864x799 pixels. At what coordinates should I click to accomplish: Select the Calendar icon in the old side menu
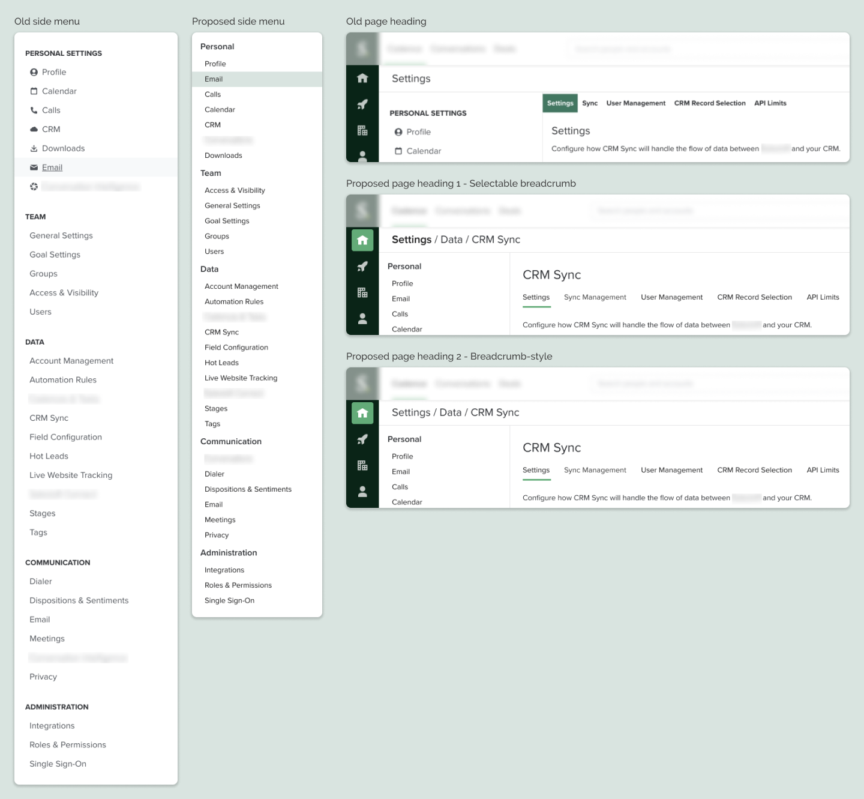pos(33,91)
